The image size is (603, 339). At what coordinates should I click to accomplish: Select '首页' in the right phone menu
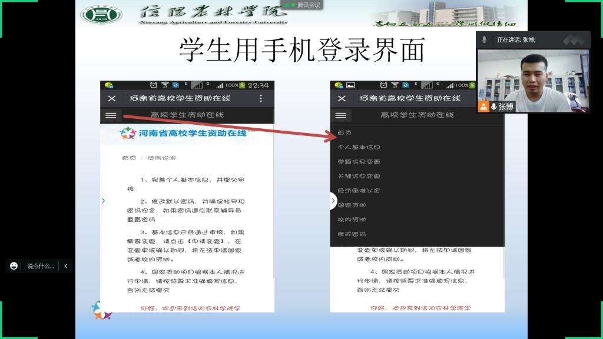pyautogui.click(x=344, y=133)
